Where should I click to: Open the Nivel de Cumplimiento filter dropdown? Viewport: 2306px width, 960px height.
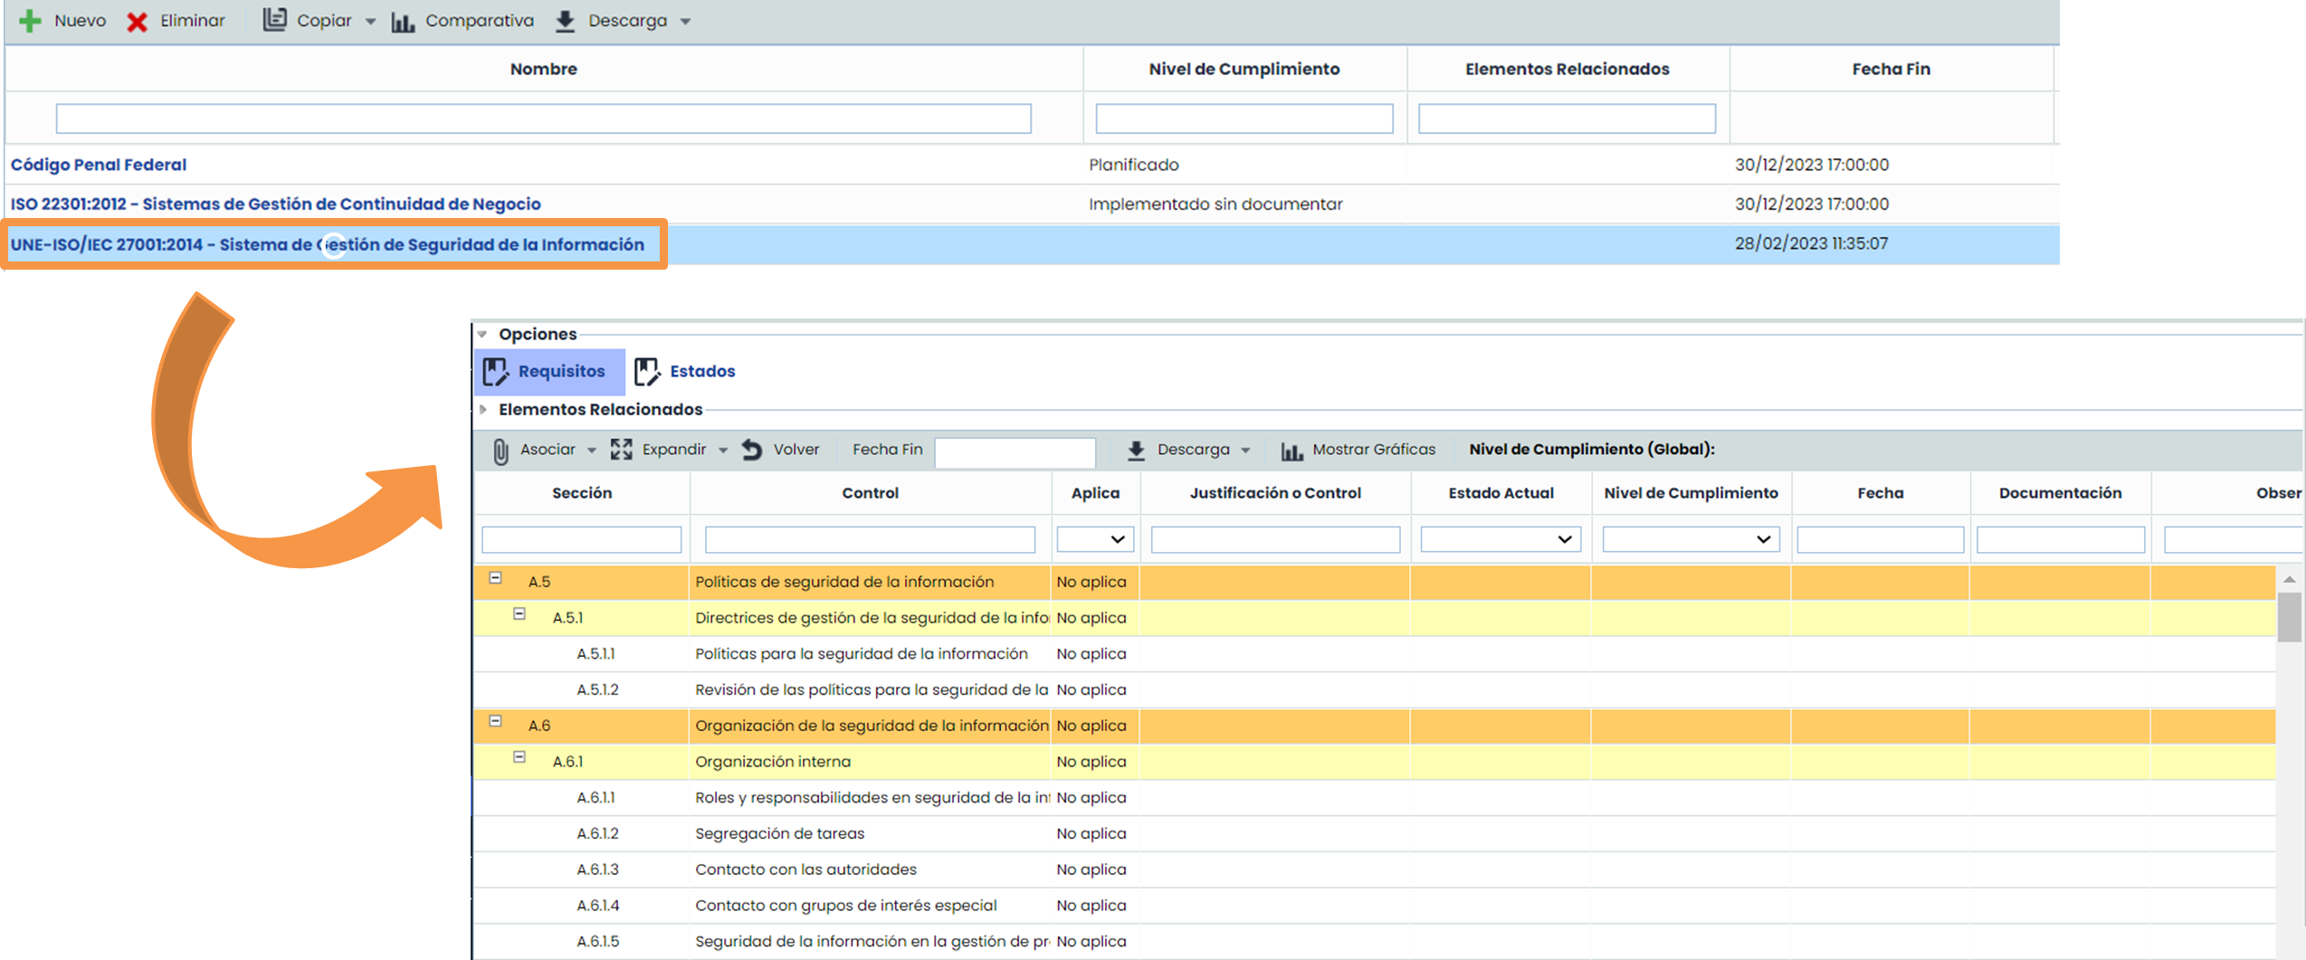(1690, 539)
